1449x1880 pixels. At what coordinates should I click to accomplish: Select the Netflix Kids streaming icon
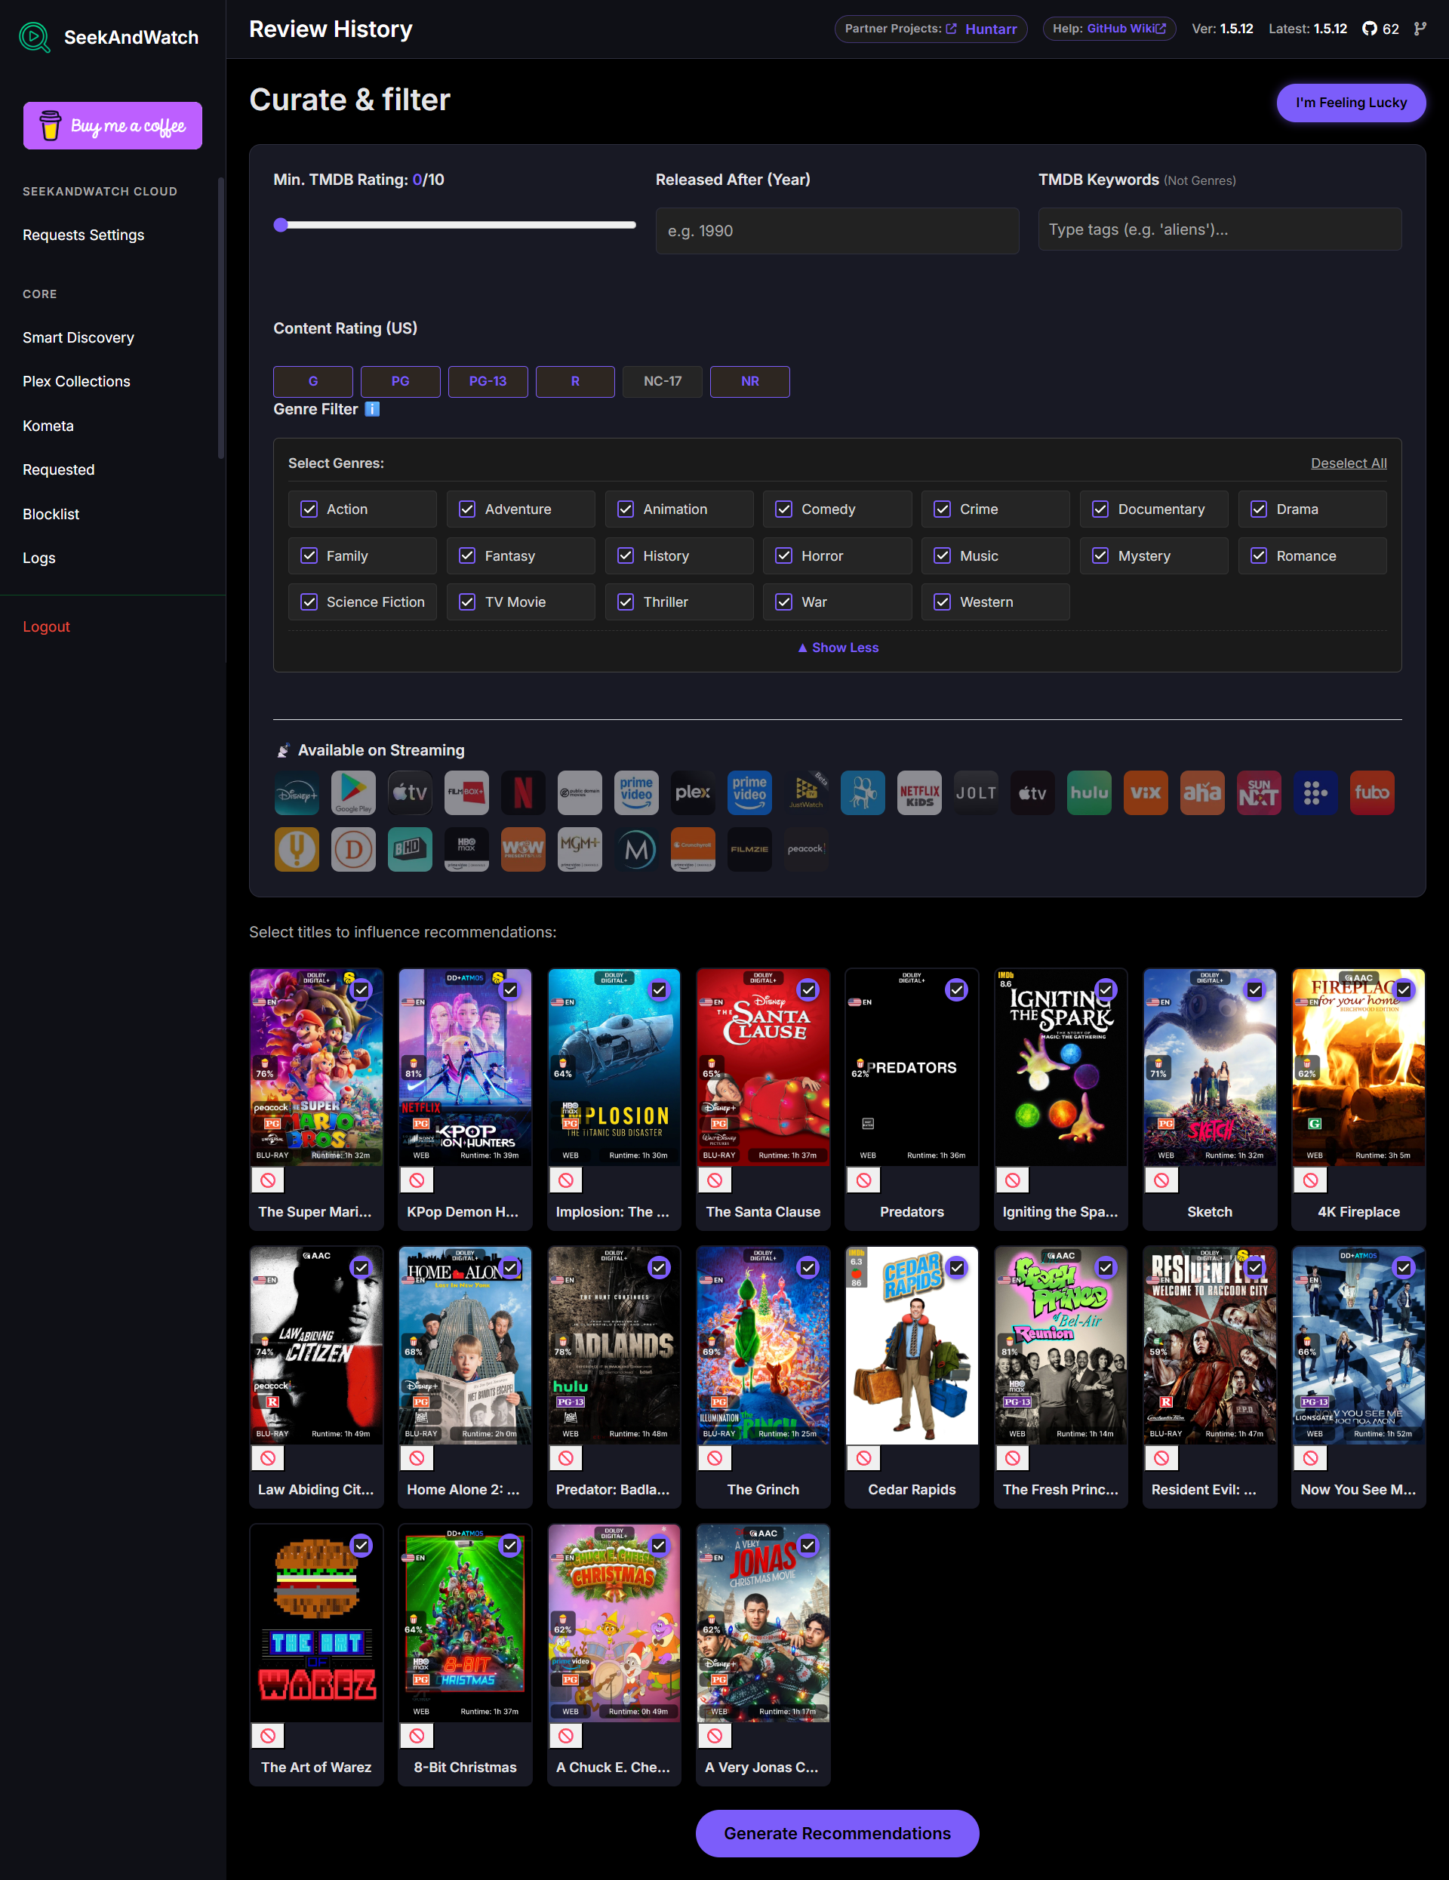click(x=918, y=792)
